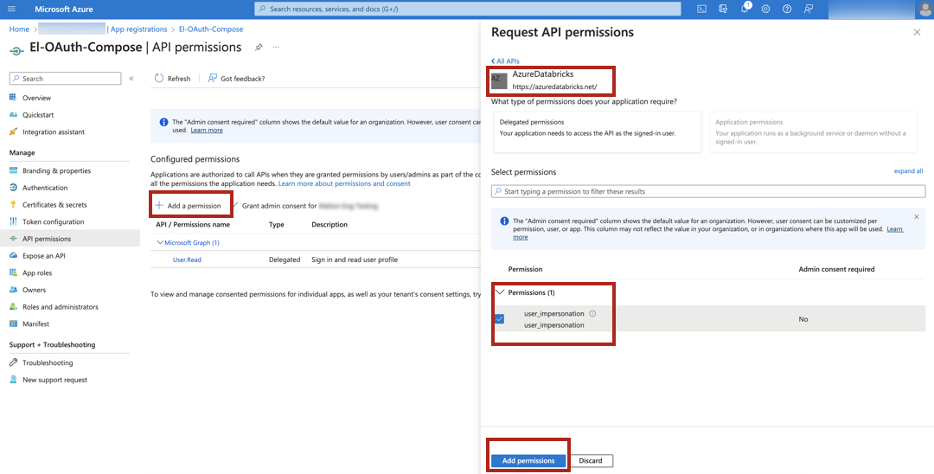Click Add permissions button

click(528, 460)
